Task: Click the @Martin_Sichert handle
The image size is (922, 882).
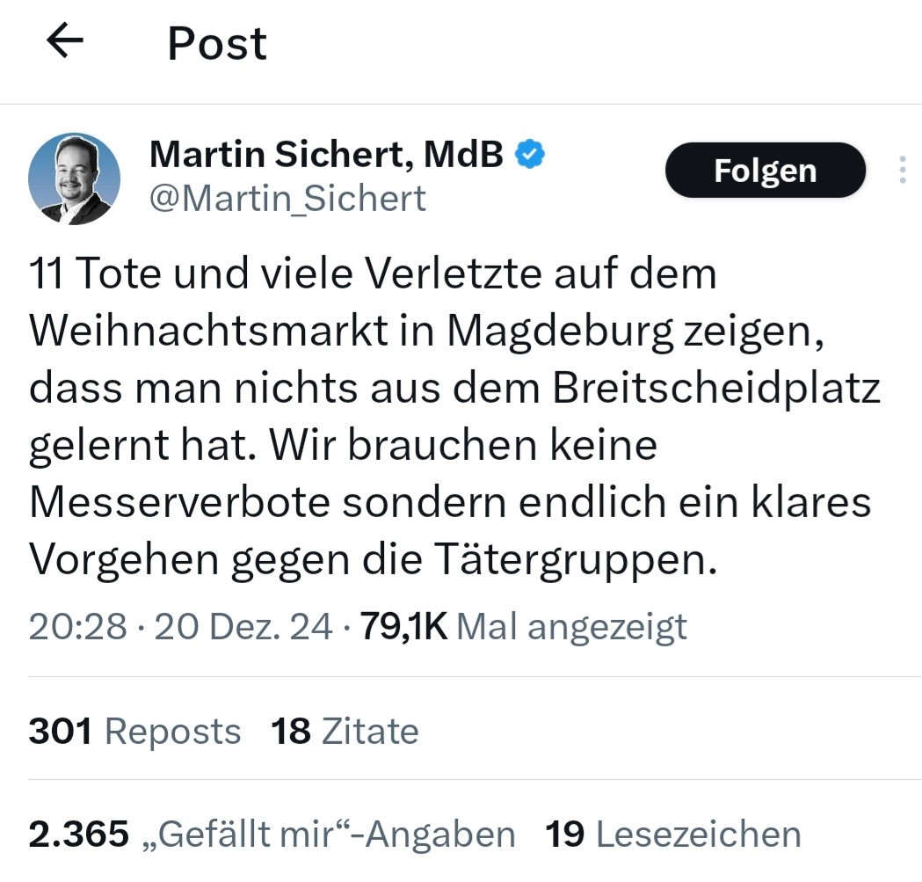Action: [287, 199]
